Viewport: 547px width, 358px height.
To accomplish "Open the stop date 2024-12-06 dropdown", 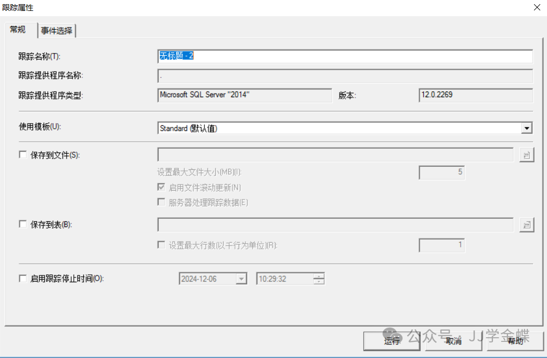I will [241, 279].
